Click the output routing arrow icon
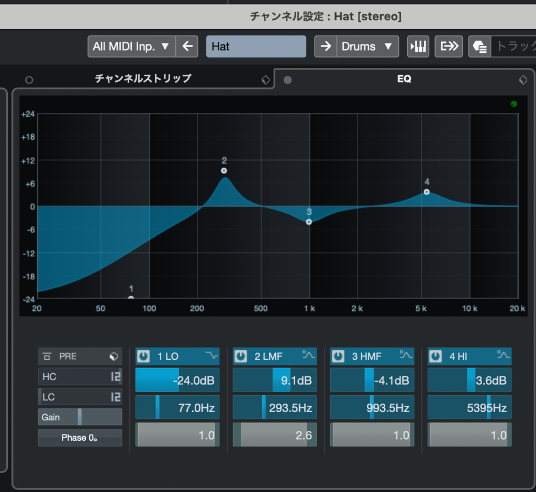Screen dimensions: 536x492 pos(450,47)
